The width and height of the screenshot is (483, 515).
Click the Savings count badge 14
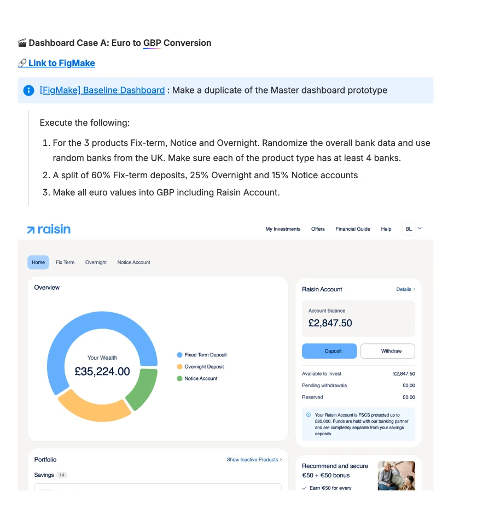click(62, 475)
